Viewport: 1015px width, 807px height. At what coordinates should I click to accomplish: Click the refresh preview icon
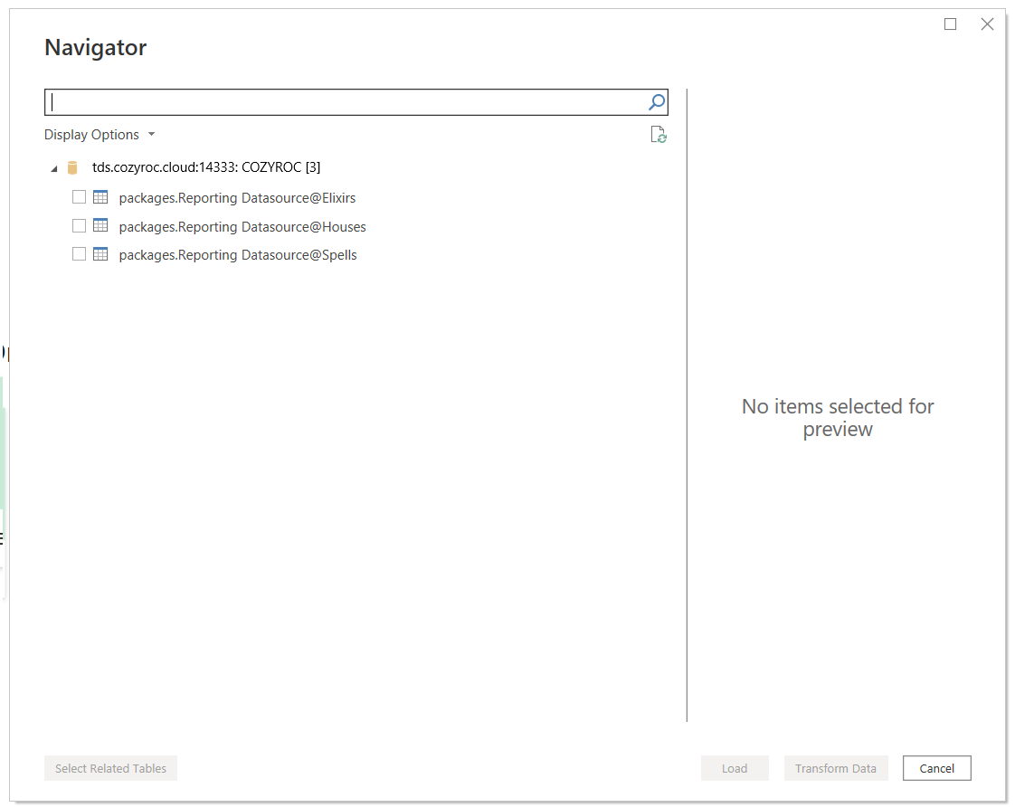(658, 135)
